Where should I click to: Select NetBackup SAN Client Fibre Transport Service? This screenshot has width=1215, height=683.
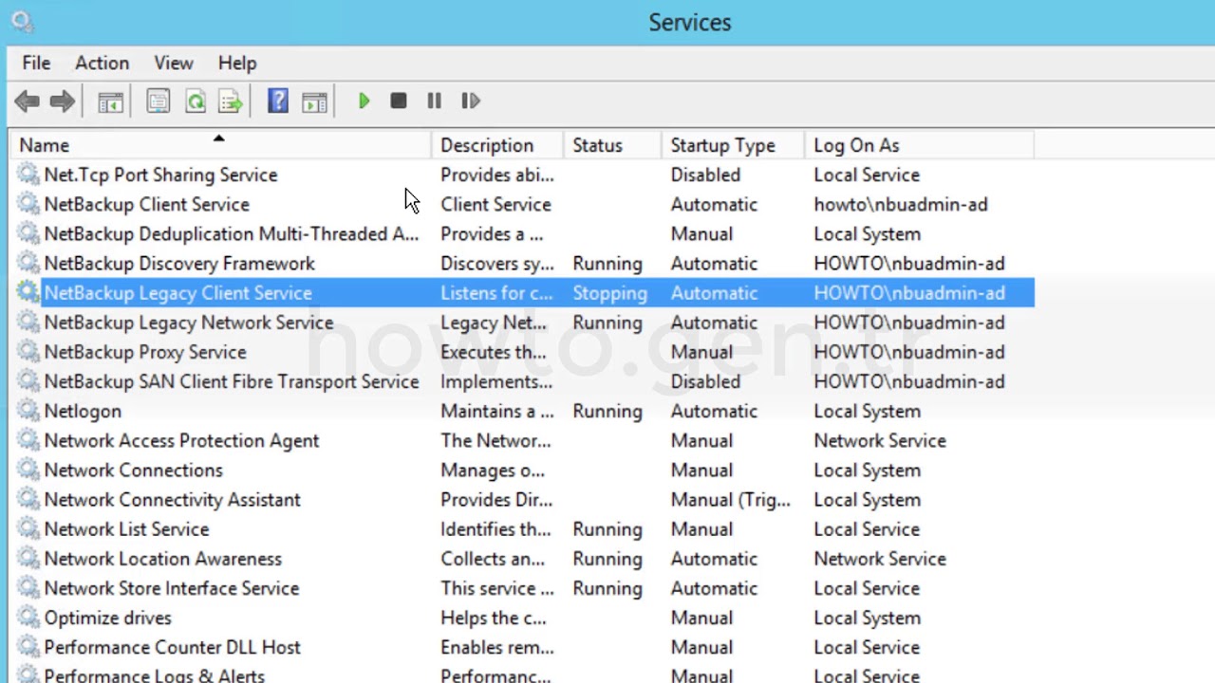tap(232, 381)
